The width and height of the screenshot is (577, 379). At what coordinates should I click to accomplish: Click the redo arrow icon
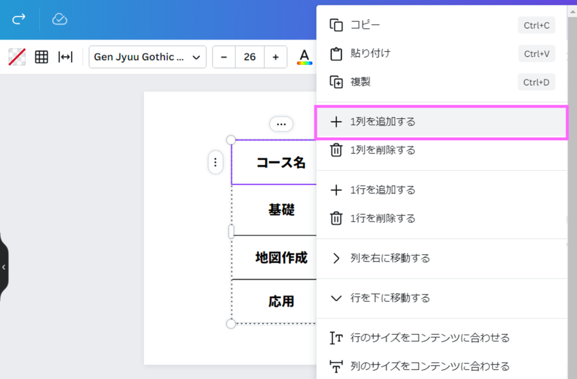pyautogui.click(x=19, y=19)
